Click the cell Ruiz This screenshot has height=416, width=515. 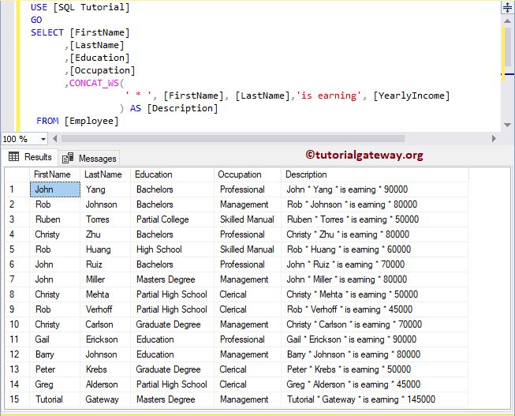point(105,264)
